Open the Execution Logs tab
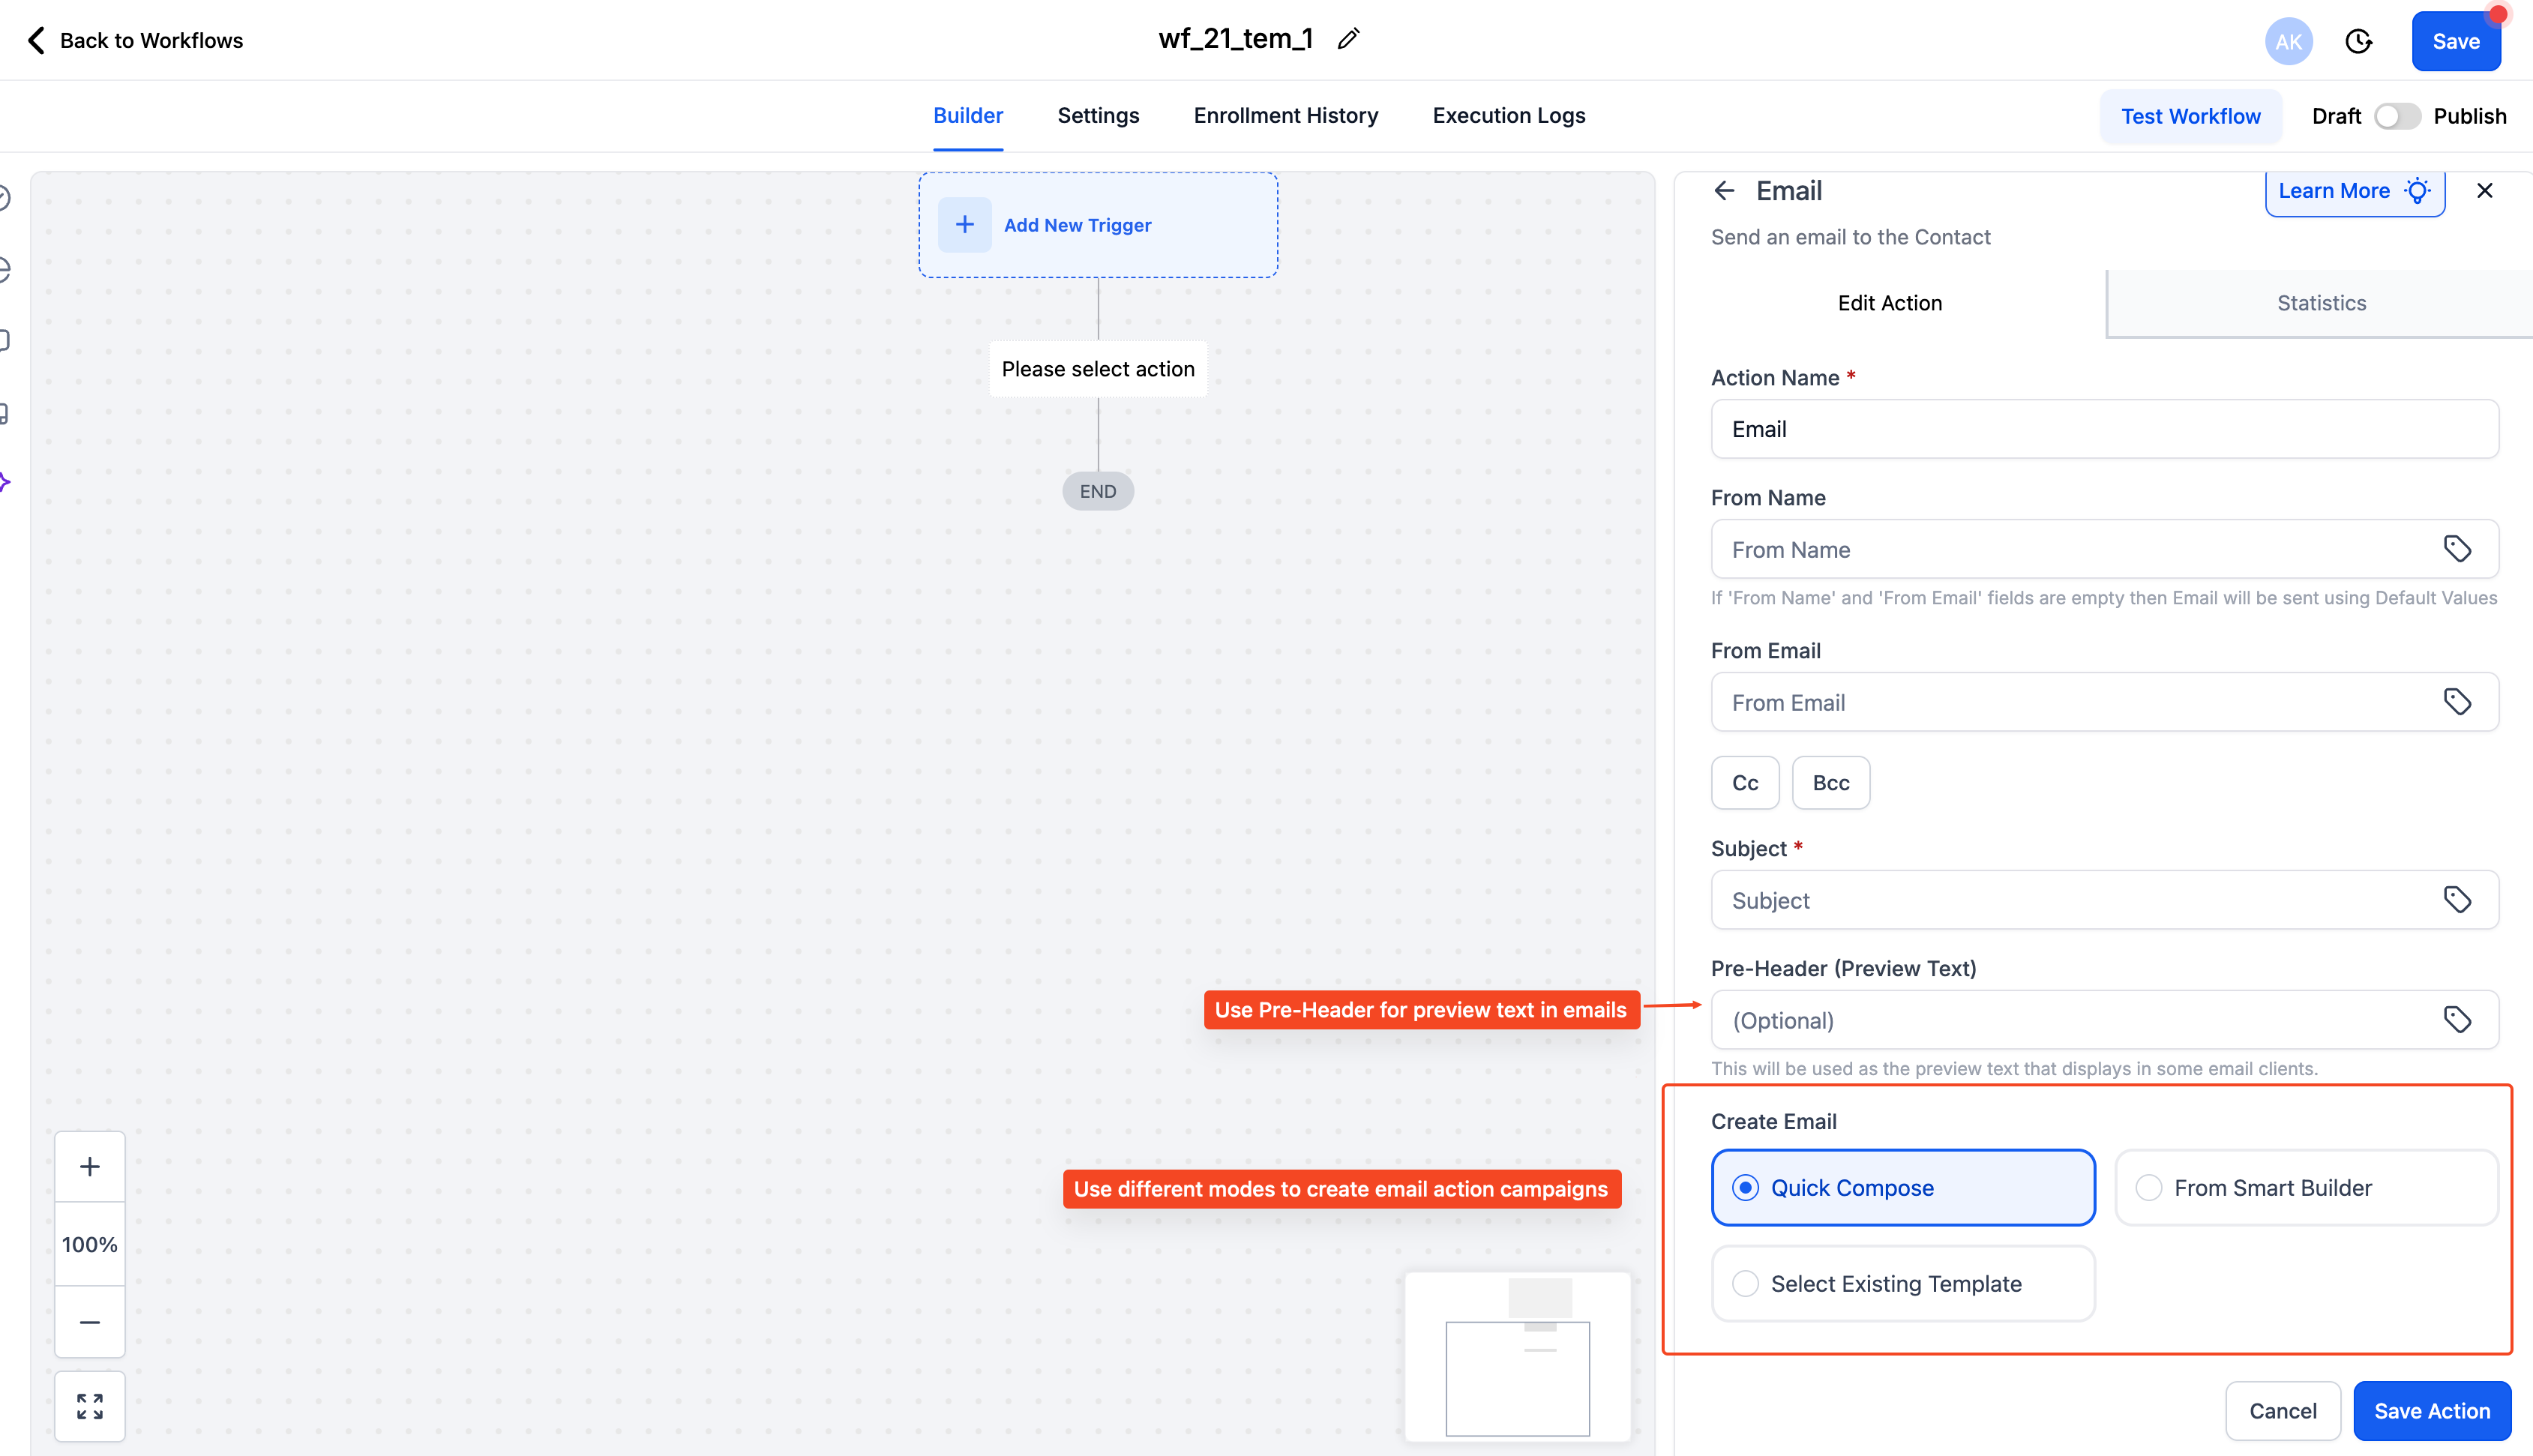This screenshot has width=2533, height=1456. pyautogui.click(x=1508, y=116)
